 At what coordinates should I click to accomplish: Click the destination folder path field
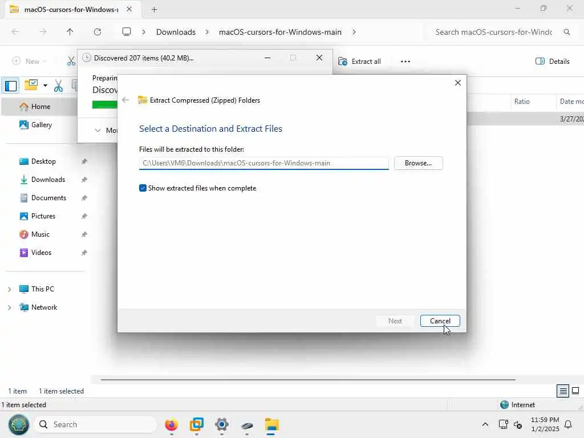pos(263,163)
